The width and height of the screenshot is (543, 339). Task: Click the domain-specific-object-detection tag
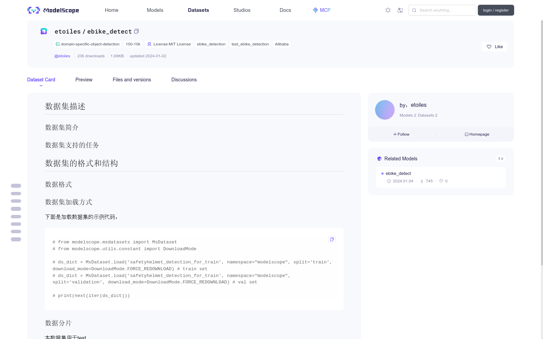pos(88,44)
